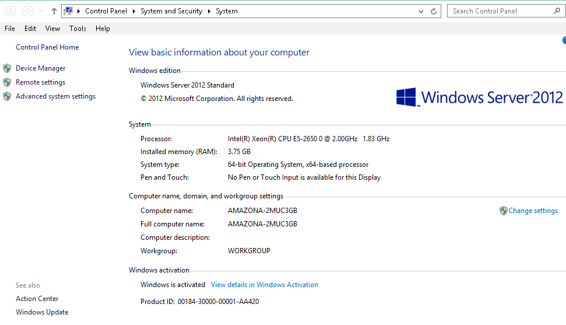Click the blue help icon at right edge
The height and width of the screenshot is (325, 566).
[564, 40]
